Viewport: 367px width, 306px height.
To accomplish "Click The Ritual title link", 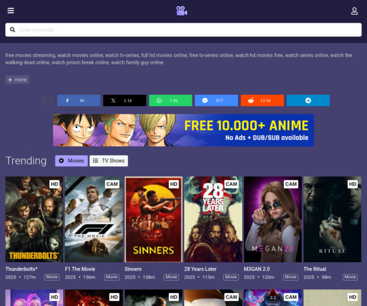I will pyautogui.click(x=315, y=269).
